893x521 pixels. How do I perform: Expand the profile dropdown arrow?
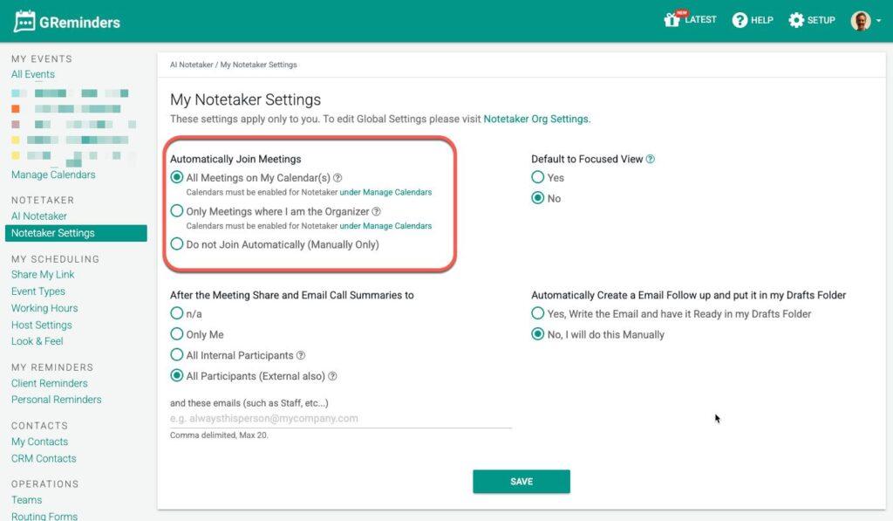878,22
